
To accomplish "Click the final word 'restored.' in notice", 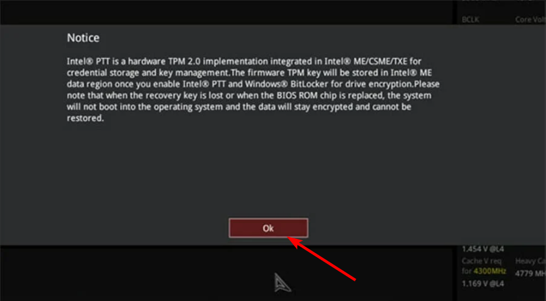I will pyautogui.click(x=85, y=118).
